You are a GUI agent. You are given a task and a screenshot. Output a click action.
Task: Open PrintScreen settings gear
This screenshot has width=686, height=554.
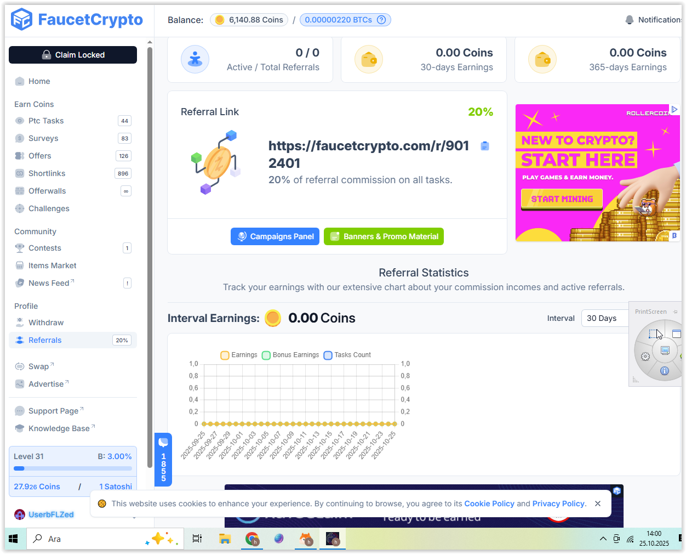[645, 357]
